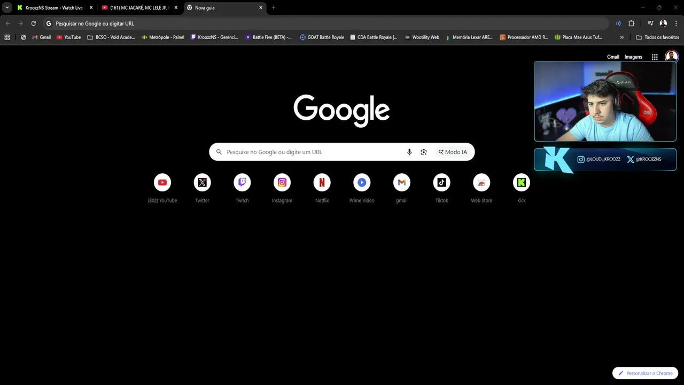The height and width of the screenshot is (385, 684).
Task: Reload the current page
Action: click(33, 24)
